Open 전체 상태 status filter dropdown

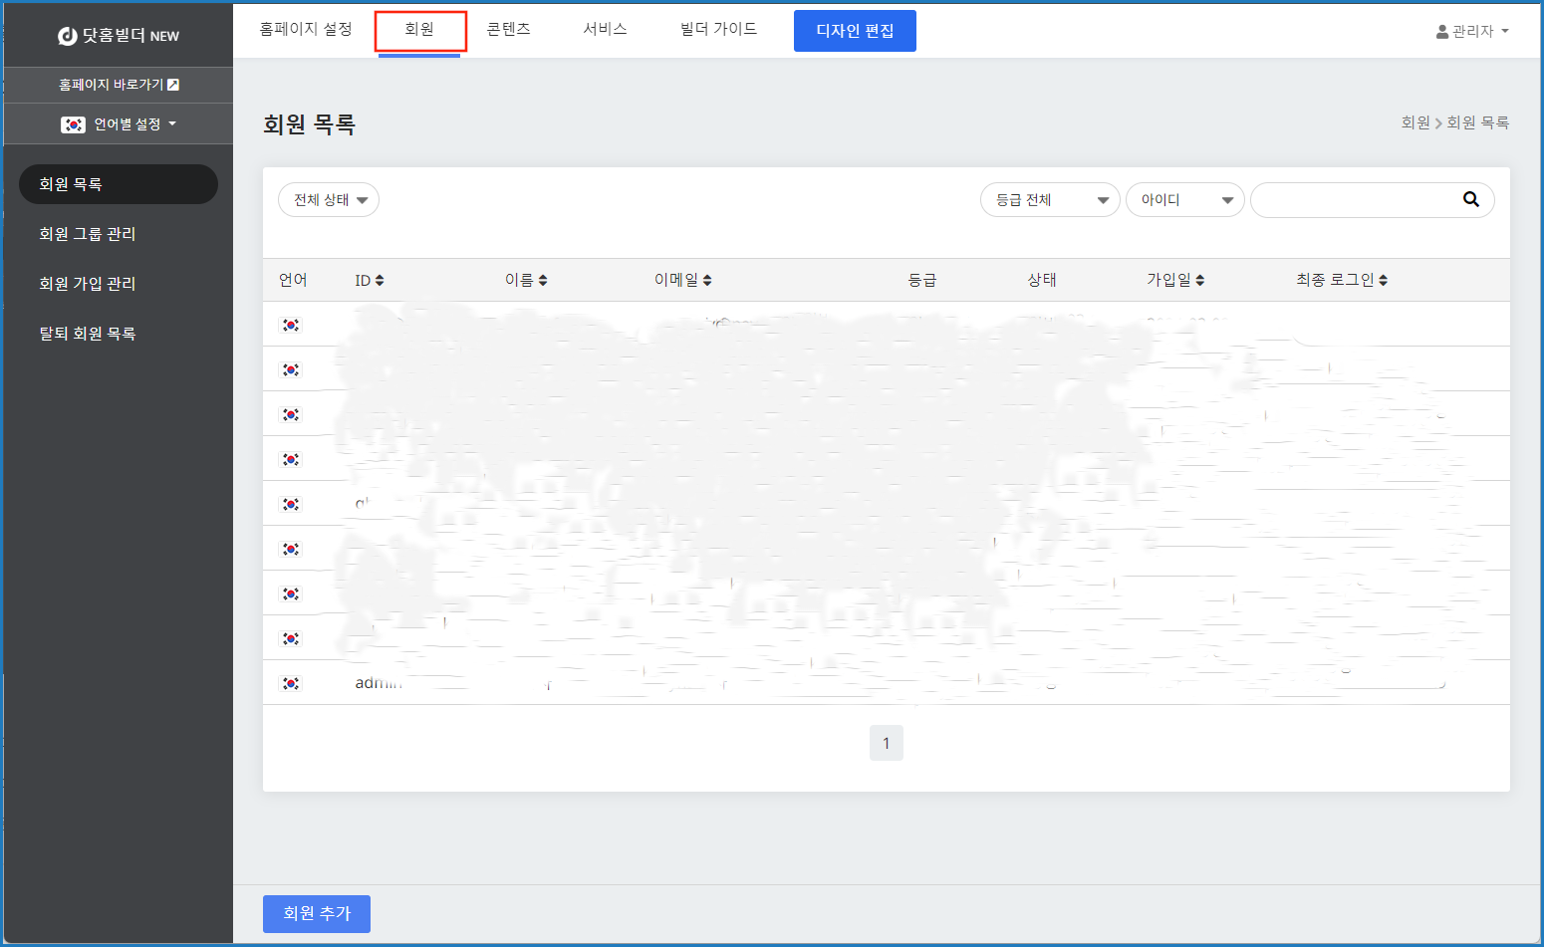point(329,200)
